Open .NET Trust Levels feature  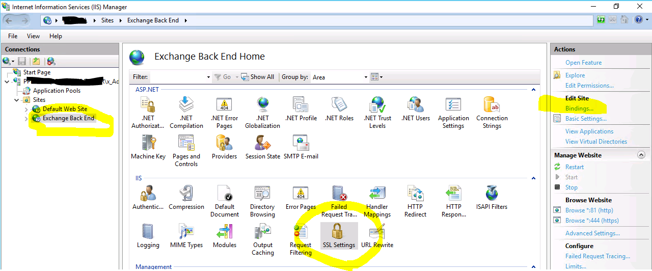(377, 113)
